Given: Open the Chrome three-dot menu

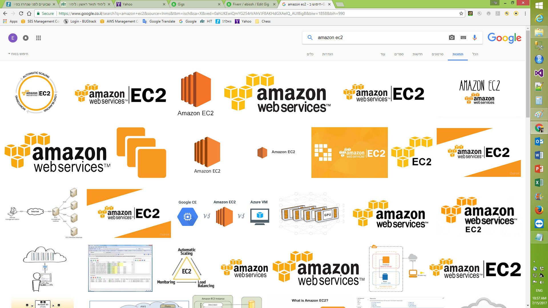Looking at the screenshot, I should click(x=525, y=13).
